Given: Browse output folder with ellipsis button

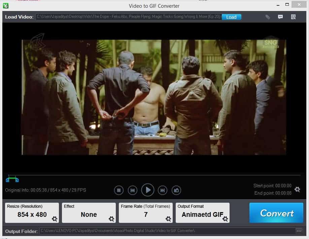Looking at the screenshot, I should [299, 231].
